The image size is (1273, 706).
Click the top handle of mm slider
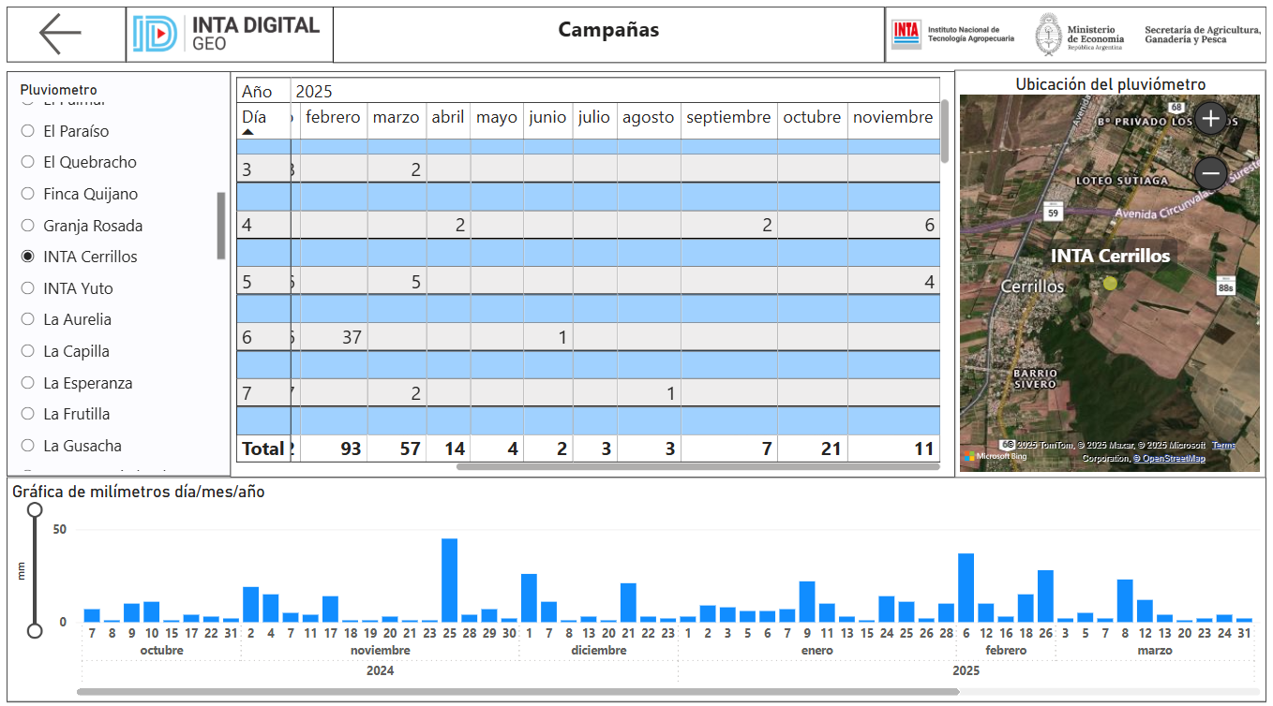coord(35,510)
